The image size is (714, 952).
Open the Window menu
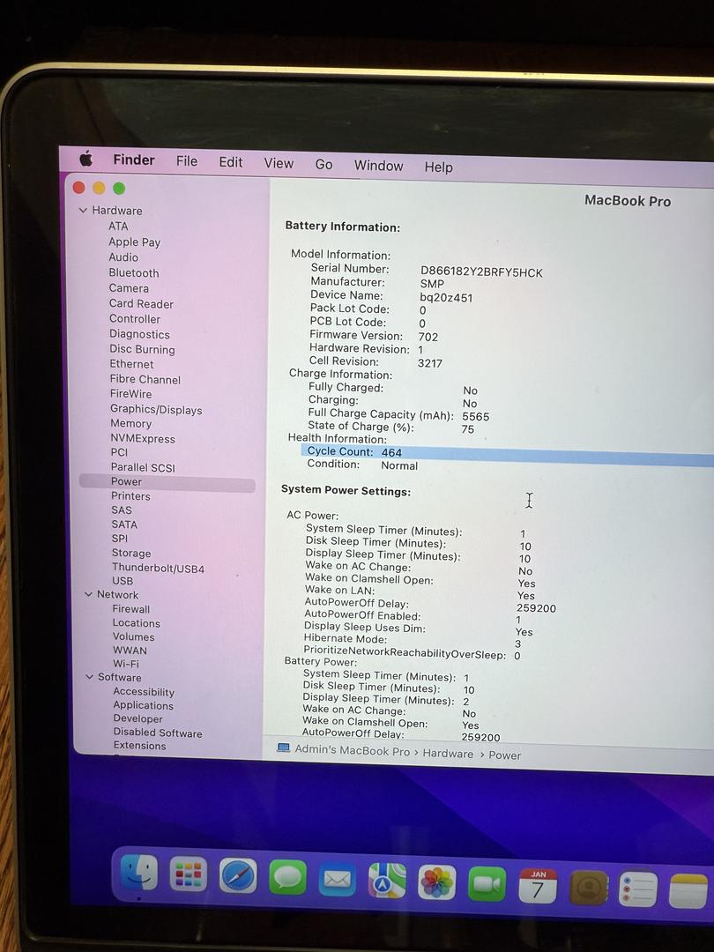378,166
